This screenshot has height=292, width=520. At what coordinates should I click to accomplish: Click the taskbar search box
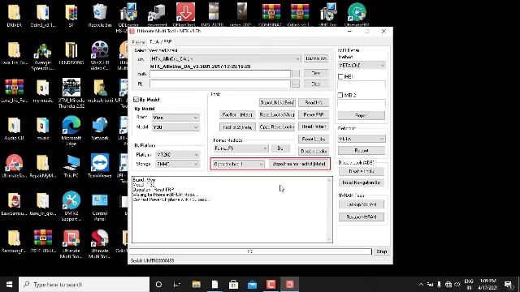(x=84, y=285)
